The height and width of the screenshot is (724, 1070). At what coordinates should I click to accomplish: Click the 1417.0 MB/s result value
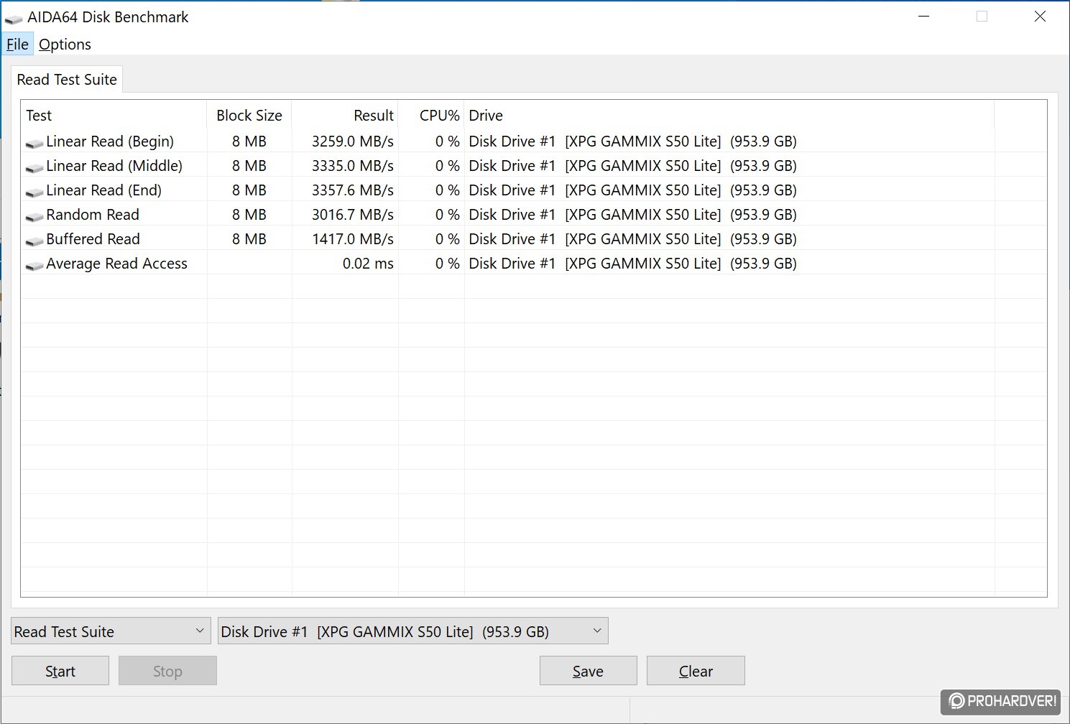point(353,239)
